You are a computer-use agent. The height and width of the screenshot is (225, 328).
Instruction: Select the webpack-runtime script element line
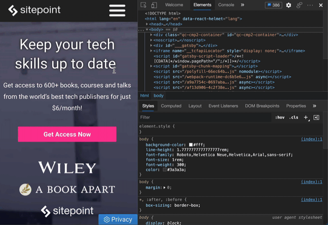222,77
